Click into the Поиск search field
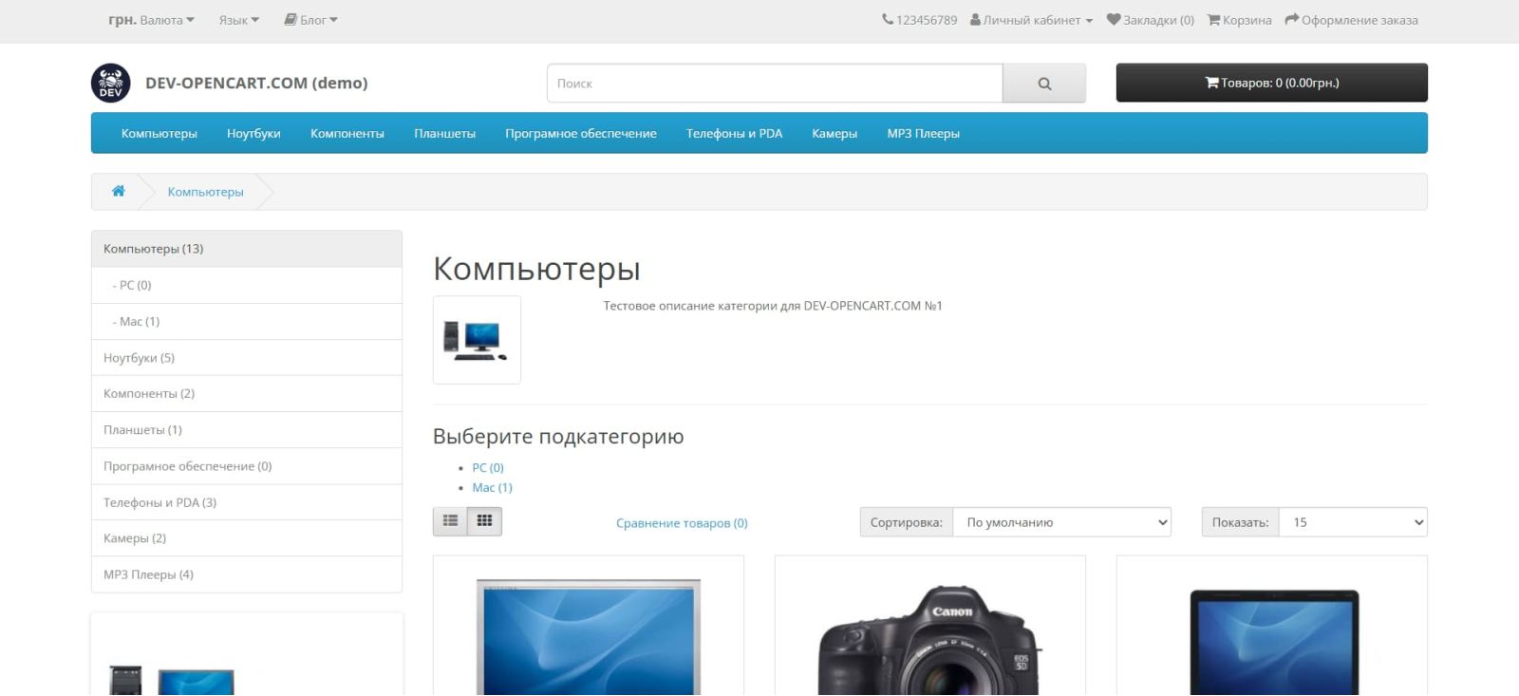This screenshot has height=696, width=1519. [x=775, y=84]
